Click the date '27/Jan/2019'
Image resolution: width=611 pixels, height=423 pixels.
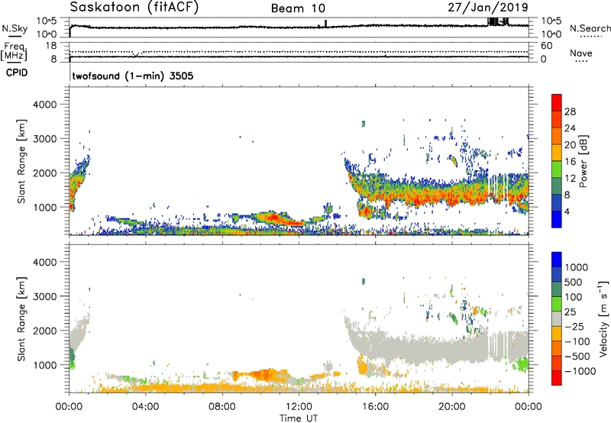click(x=488, y=8)
